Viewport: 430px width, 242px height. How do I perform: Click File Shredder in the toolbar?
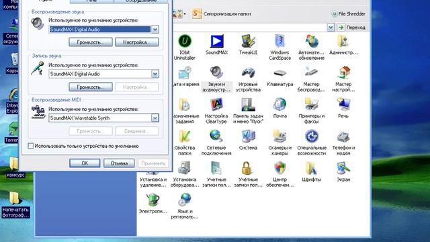point(348,13)
